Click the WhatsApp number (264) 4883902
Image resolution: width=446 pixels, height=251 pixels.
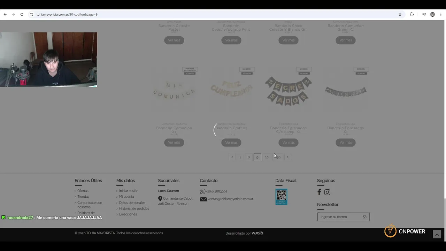pyautogui.click(x=217, y=191)
